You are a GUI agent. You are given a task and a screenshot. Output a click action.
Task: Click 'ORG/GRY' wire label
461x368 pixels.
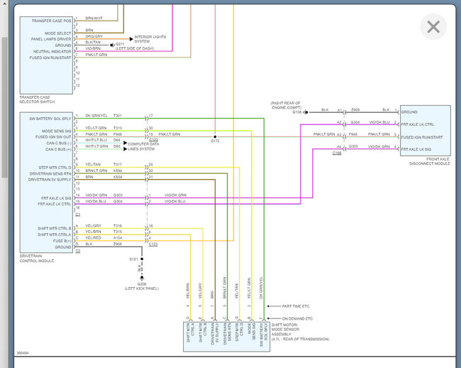(94, 36)
